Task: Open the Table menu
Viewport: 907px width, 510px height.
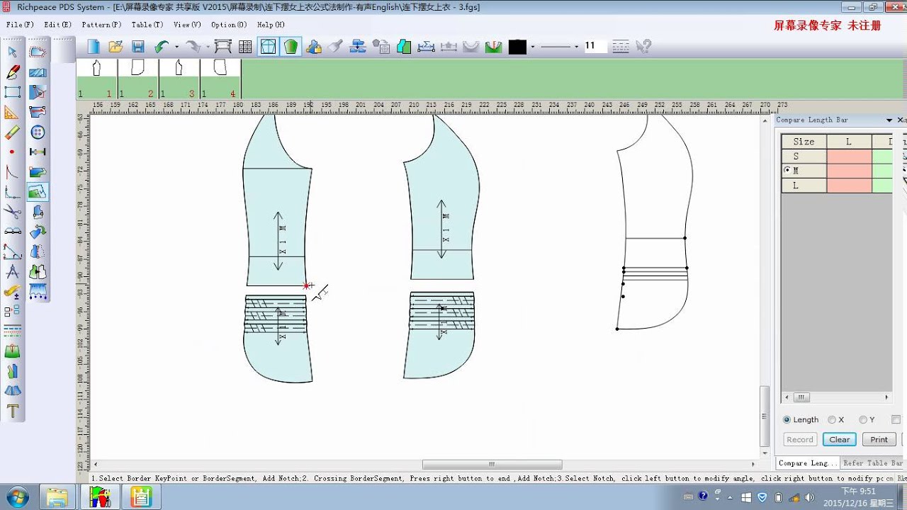Action: pyautogui.click(x=147, y=25)
